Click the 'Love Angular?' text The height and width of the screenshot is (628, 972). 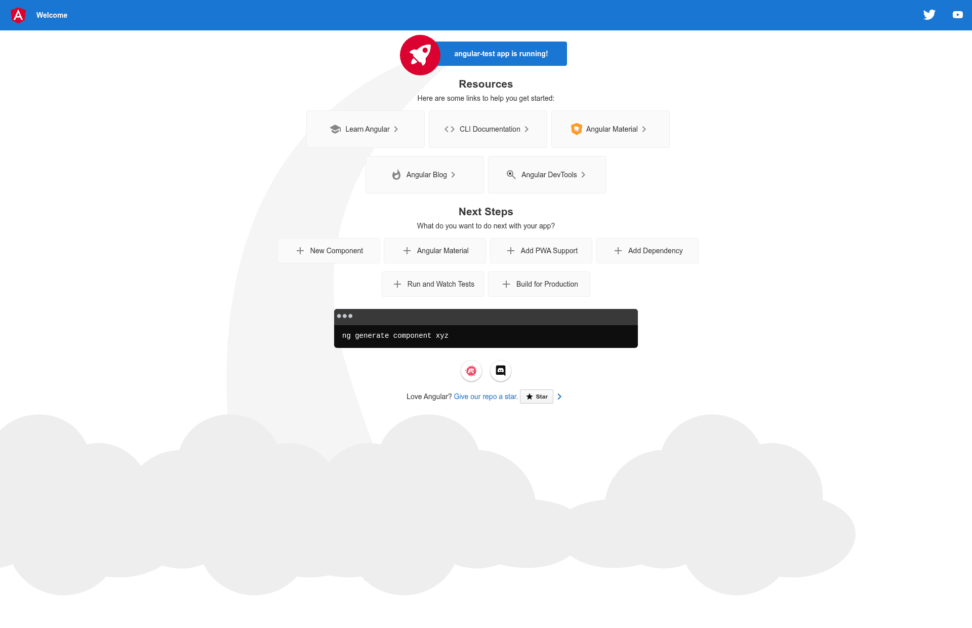click(x=429, y=397)
